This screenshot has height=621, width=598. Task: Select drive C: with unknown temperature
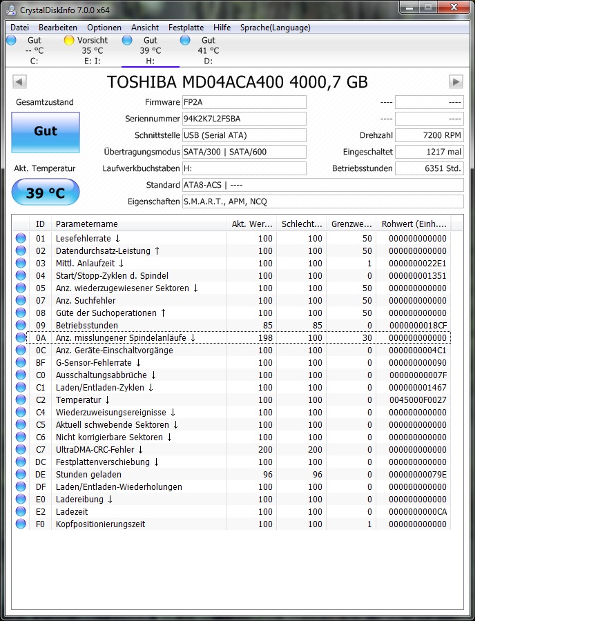(x=35, y=50)
